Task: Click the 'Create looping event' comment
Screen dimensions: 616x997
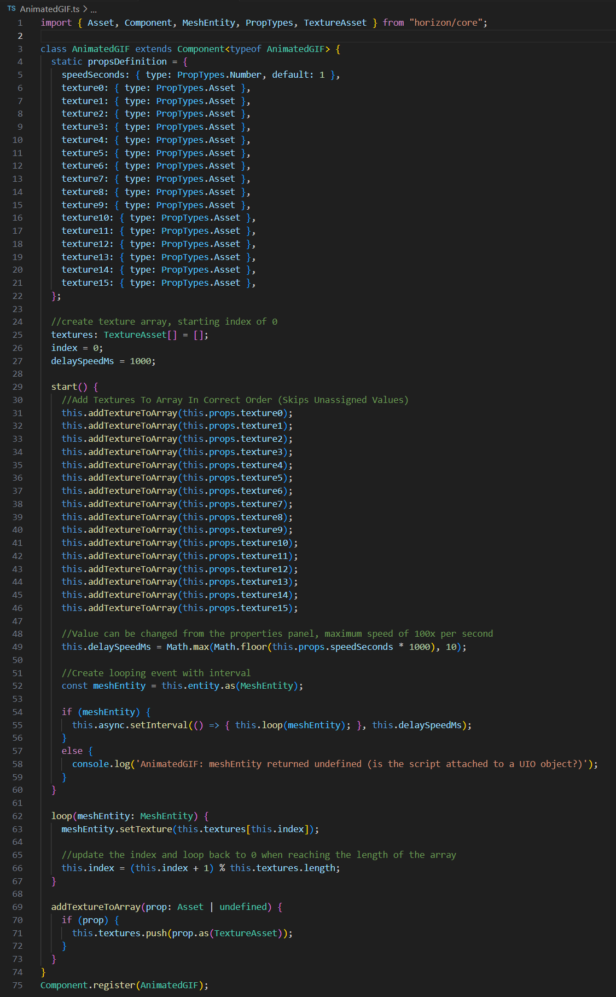Action: coord(156,673)
